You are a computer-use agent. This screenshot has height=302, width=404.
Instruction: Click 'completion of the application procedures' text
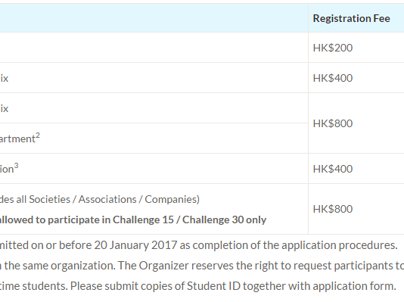coord(295,245)
